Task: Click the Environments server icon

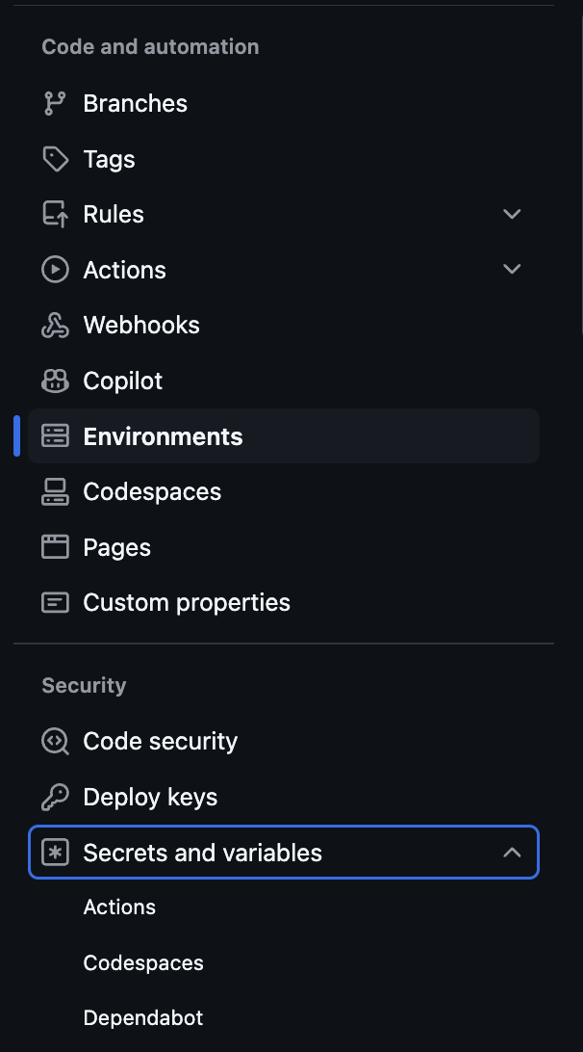Action: pos(55,436)
